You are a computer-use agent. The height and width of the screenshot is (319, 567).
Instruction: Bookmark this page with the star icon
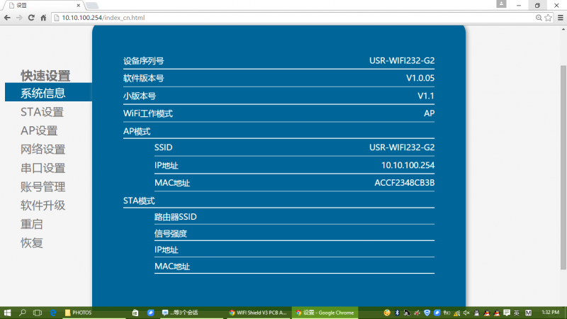click(548, 18)
